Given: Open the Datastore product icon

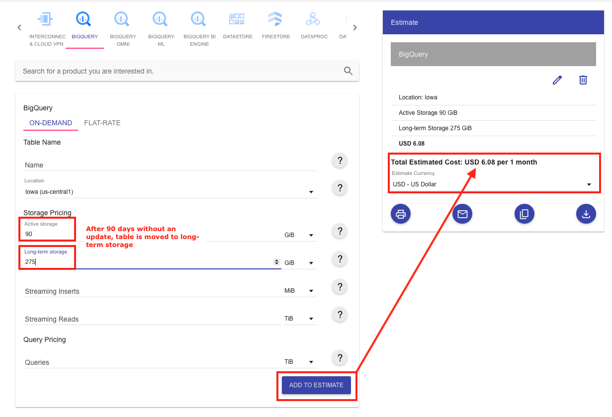Looking at the screenshot, I should coord(238,20).
